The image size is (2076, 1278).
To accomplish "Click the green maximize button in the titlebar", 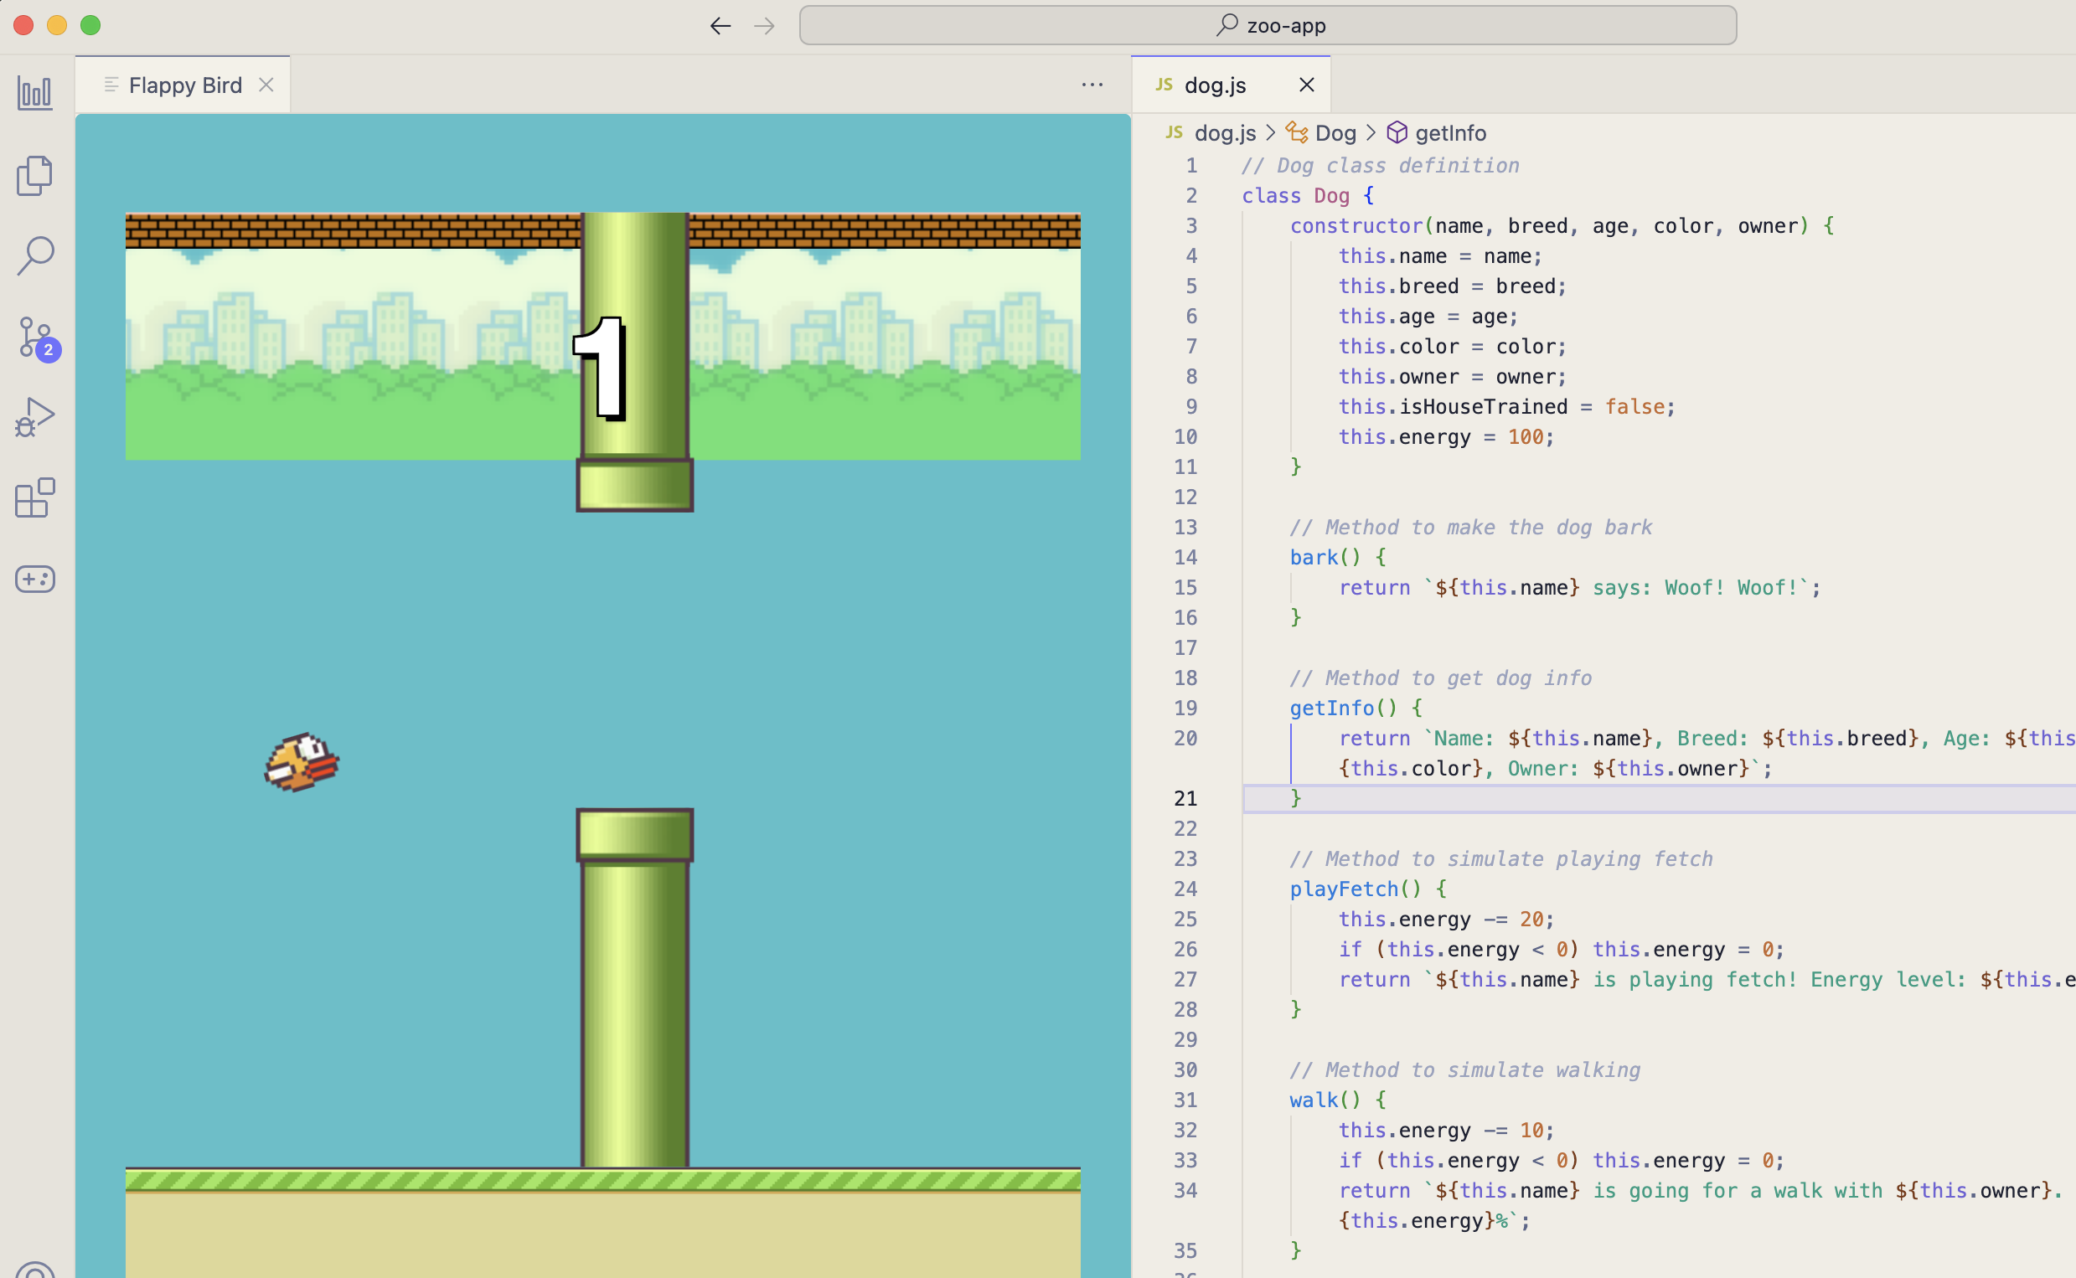I will (90, 25).
